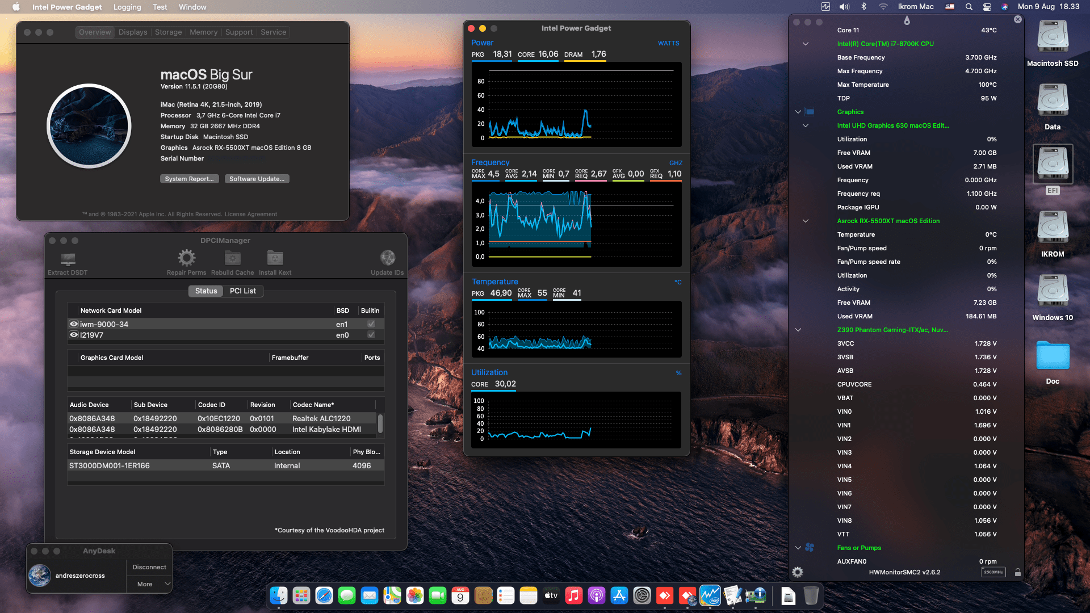Select ST3000DM001-1ER166 storage row
1090x613 pixels.
click(x=226, y=465)
